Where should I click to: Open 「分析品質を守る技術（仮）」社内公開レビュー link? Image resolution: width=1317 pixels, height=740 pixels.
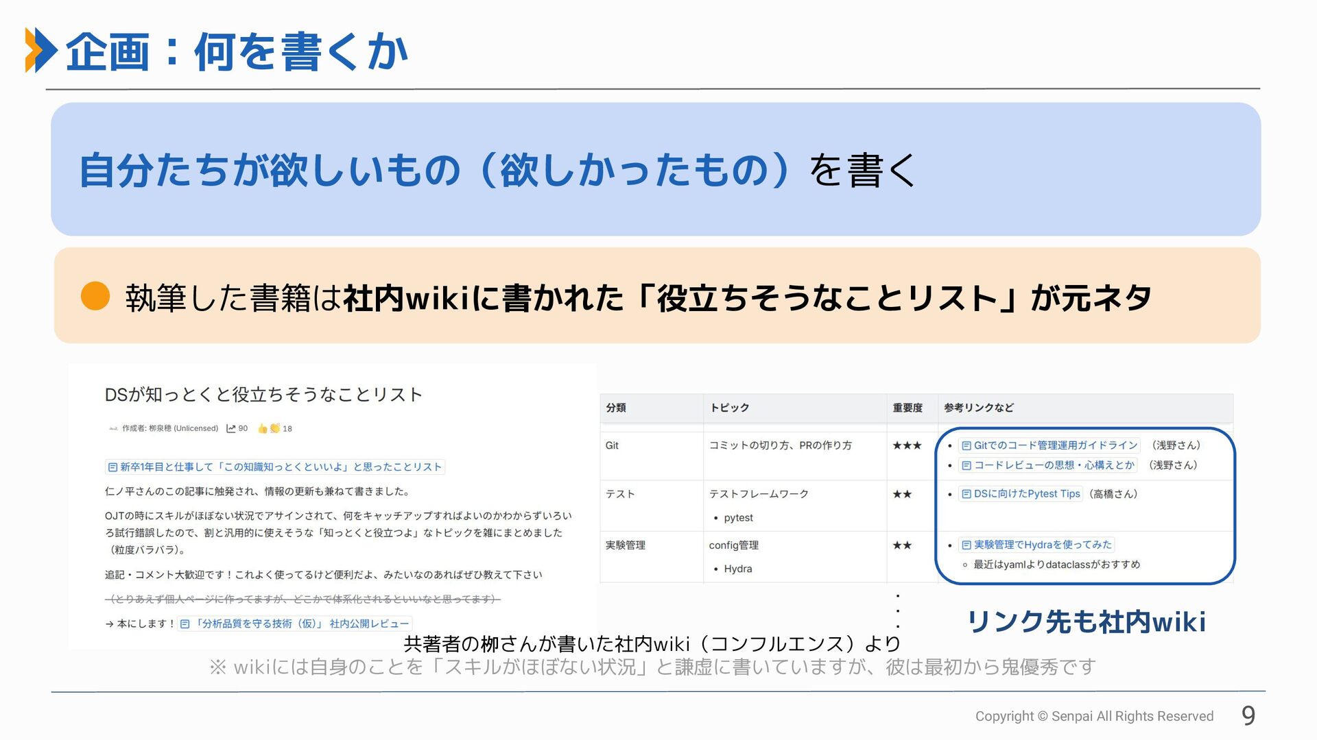pyautogui.click(x=302, y=624)
